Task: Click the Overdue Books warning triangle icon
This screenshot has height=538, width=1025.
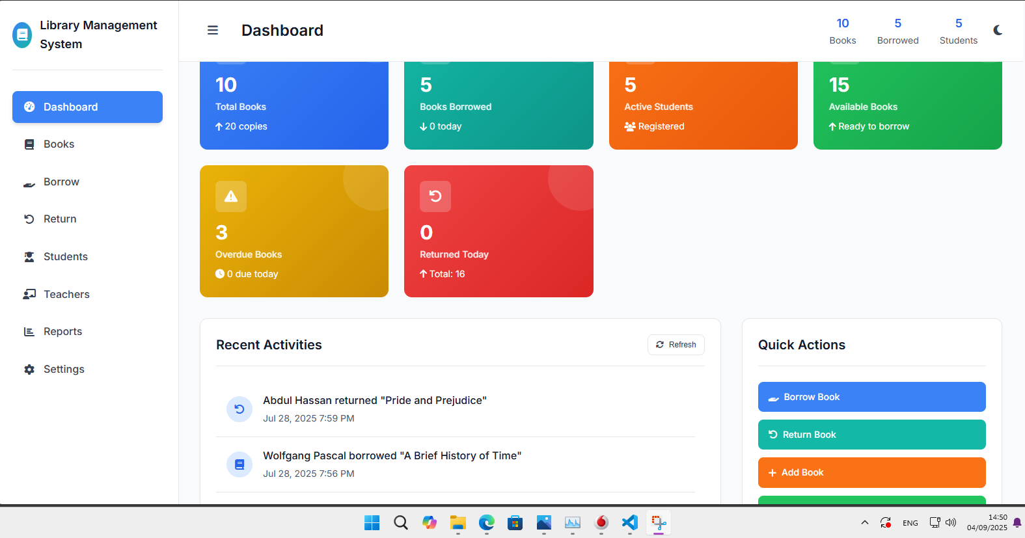Action: 231,196
